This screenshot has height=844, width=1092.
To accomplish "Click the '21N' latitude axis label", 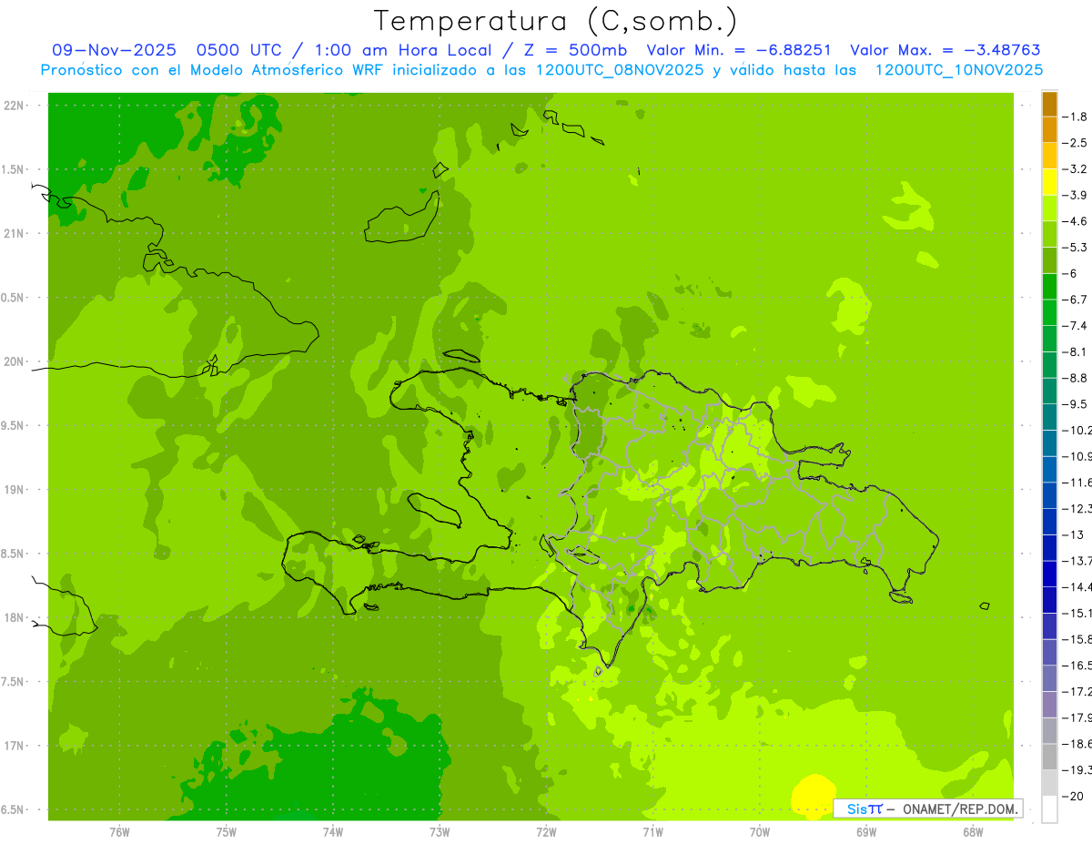I will point(14,233).
